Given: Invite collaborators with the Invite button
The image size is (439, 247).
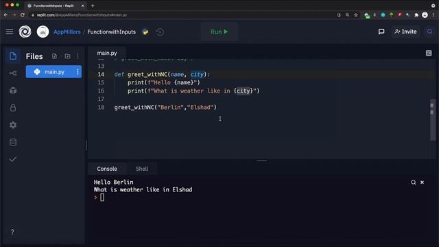Looking at the screenshot, I should (x=405, y=32).
